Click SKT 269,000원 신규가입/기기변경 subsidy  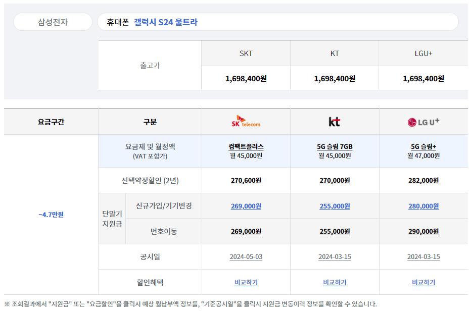pyautogui.click(x=246, y=206)
